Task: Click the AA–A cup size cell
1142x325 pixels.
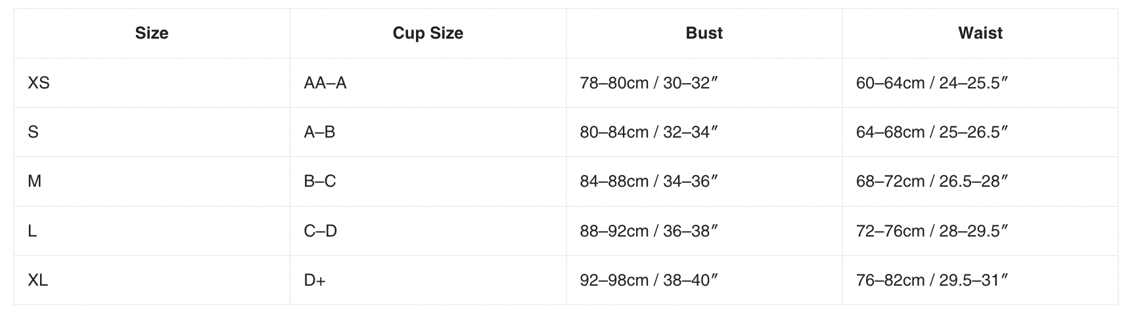Action: pyautogui.click(x=325, y=83)
